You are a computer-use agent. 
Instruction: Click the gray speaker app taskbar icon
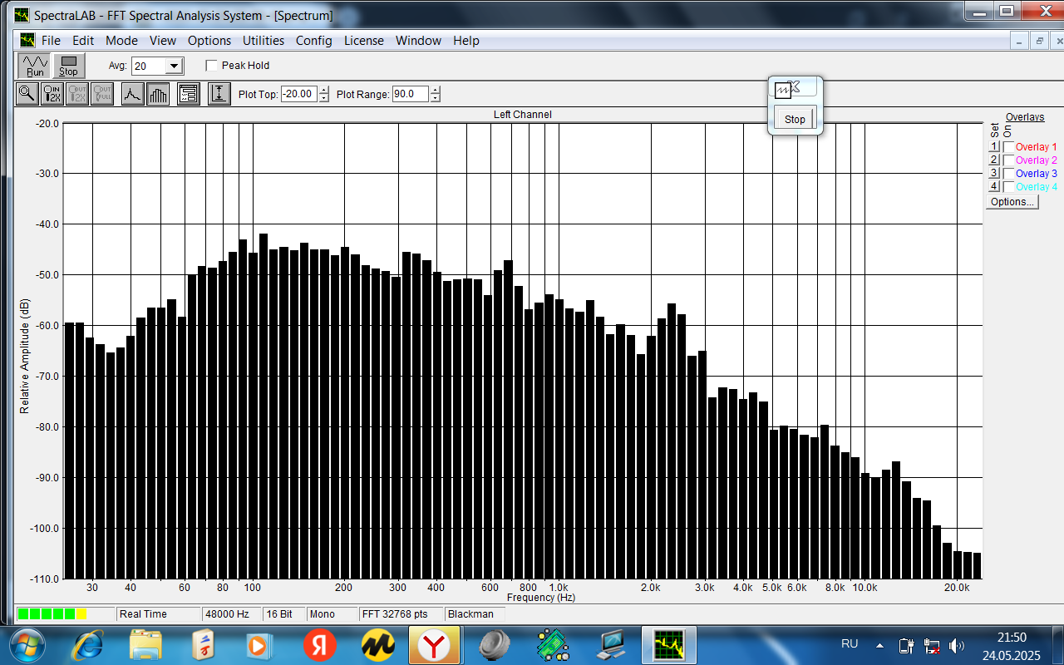tap(496, 645)
